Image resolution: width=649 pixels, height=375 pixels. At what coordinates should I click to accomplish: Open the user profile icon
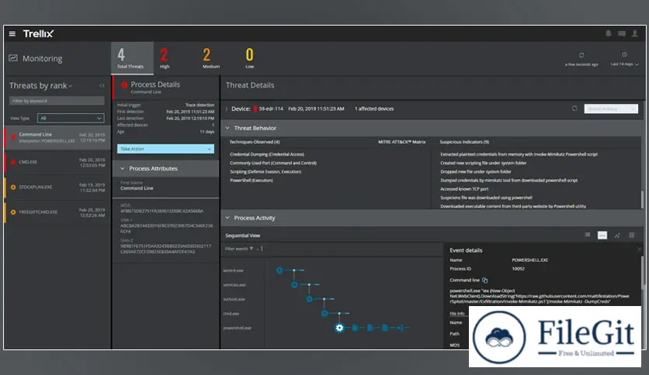coord(634,33)
